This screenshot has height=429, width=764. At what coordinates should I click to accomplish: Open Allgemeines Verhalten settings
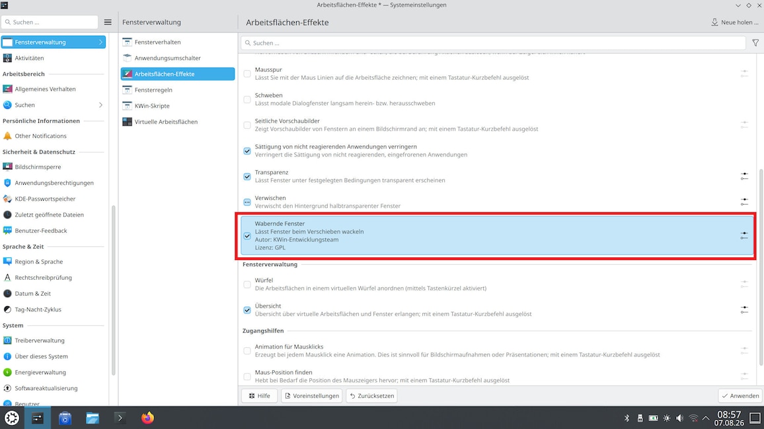click(x=53, y=89)
